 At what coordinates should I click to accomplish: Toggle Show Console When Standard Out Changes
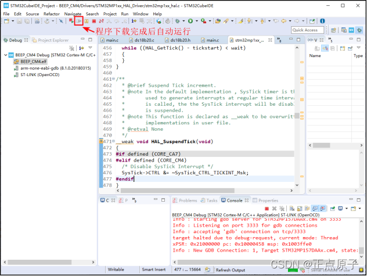[315, 209]
